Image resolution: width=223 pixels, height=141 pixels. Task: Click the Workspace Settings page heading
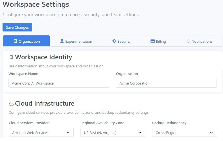36,4
